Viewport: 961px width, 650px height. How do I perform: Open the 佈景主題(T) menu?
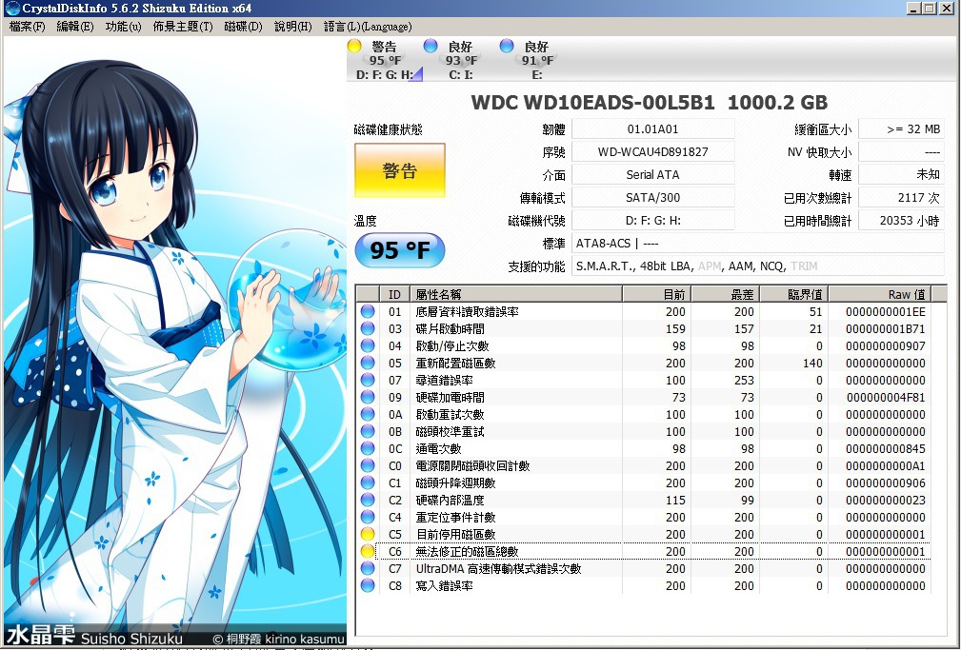183,27
